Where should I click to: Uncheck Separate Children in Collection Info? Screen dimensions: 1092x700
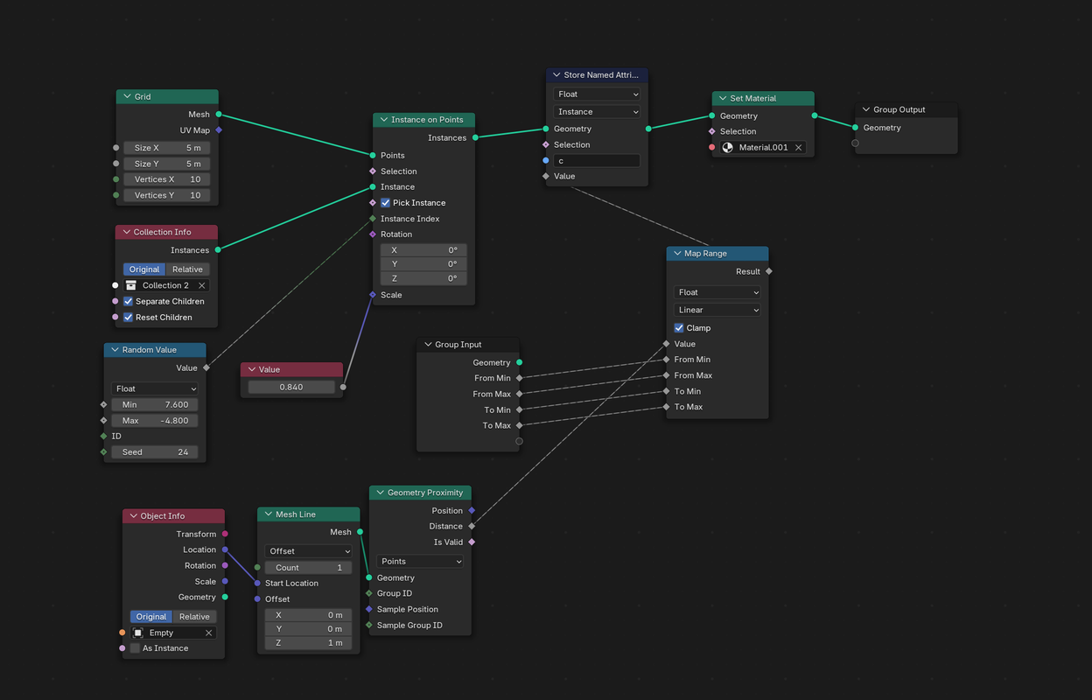(x=129, y=301)
